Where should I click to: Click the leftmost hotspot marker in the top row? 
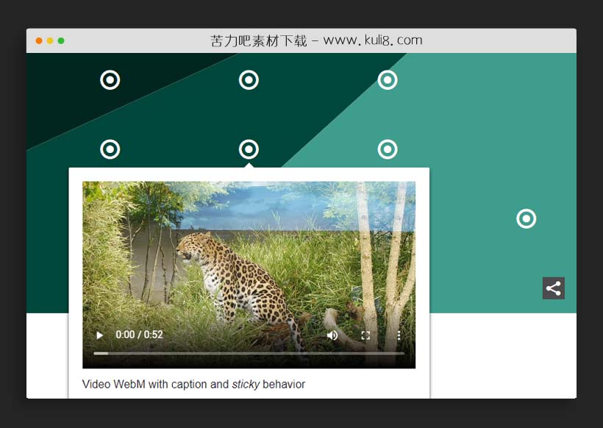point(110,79)
